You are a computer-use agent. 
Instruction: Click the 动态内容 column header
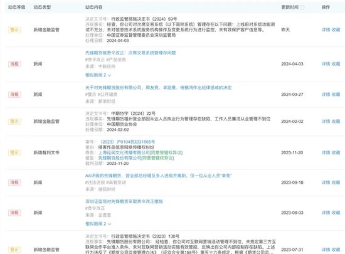click(x=94, y=8)
